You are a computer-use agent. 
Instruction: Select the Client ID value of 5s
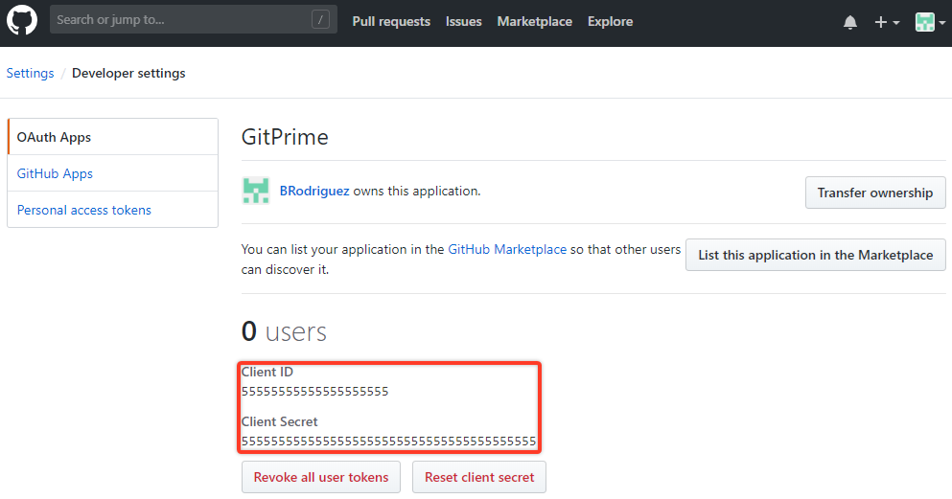click(314, 392)
